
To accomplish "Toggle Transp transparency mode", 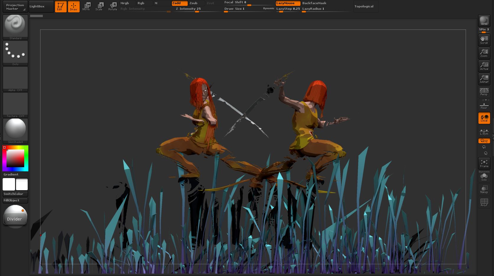I will [484, 189].
